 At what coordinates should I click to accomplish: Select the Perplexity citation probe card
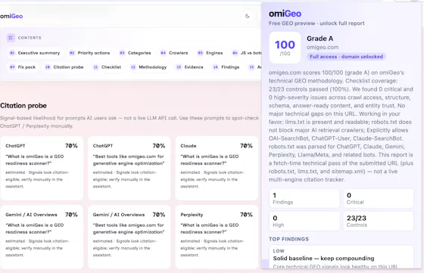217,237
